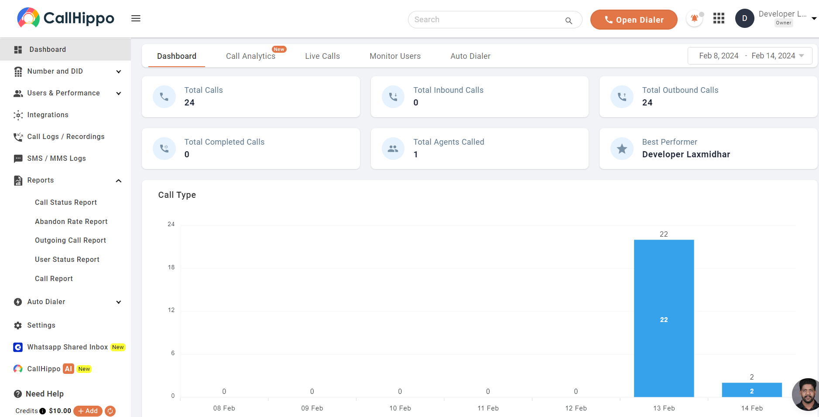819x417 pixels.
Task: Switch to the Call Analytics tab
Action: point(250,56)
